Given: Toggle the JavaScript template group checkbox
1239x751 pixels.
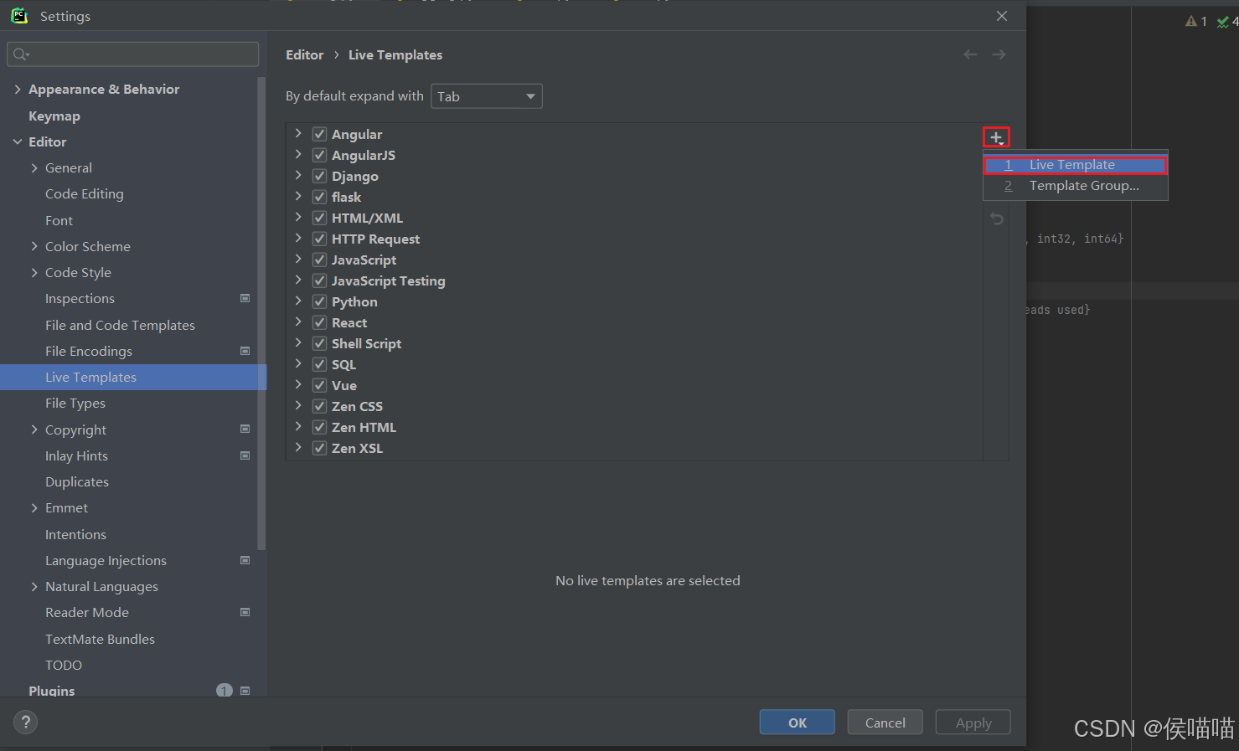Looking at the screenshot, I should [x=319, y=260].
